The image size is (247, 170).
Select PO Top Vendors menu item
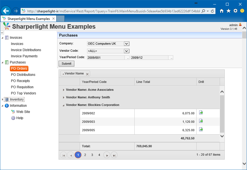(23, 93)
